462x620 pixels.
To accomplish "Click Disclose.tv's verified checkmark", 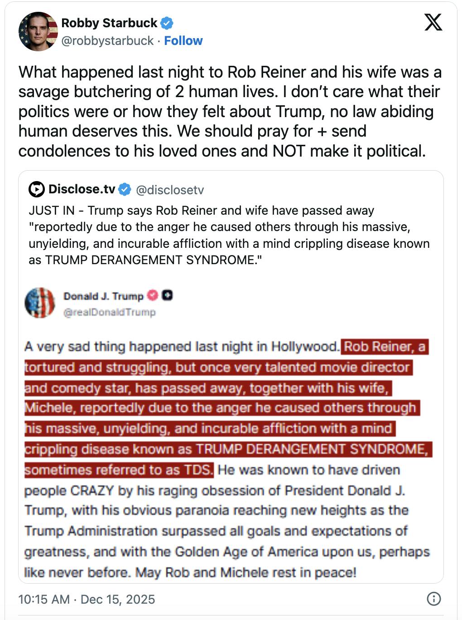I will [125, 189].
